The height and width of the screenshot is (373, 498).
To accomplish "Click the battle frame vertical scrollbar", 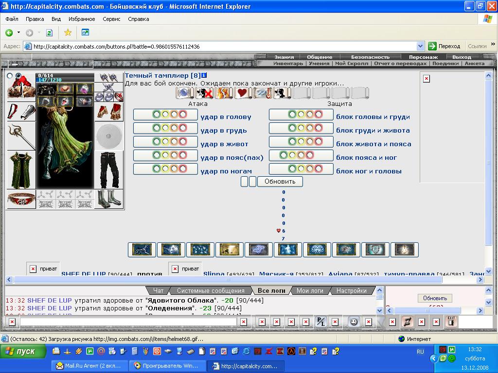I will (x=488, y=173).
